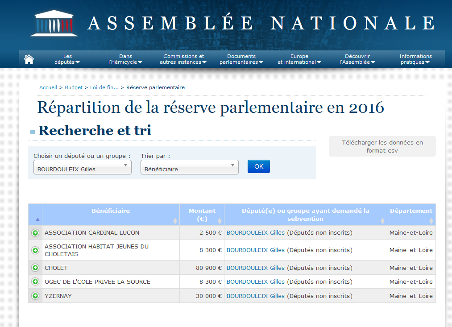
Task: Open Documents parlementaires menu
Action: point(241,59)
